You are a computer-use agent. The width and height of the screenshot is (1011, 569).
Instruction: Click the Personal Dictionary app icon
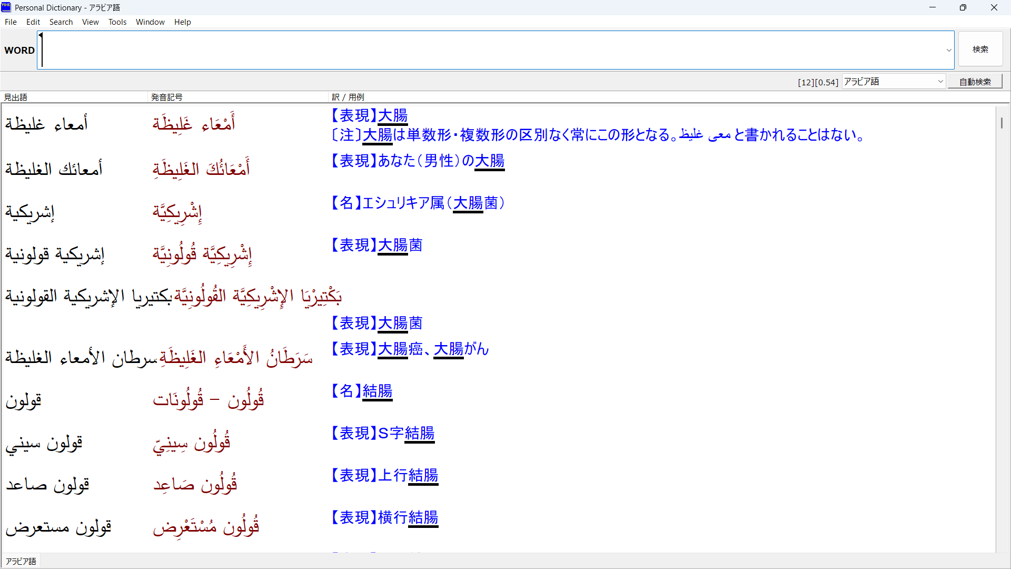(6, 7)
